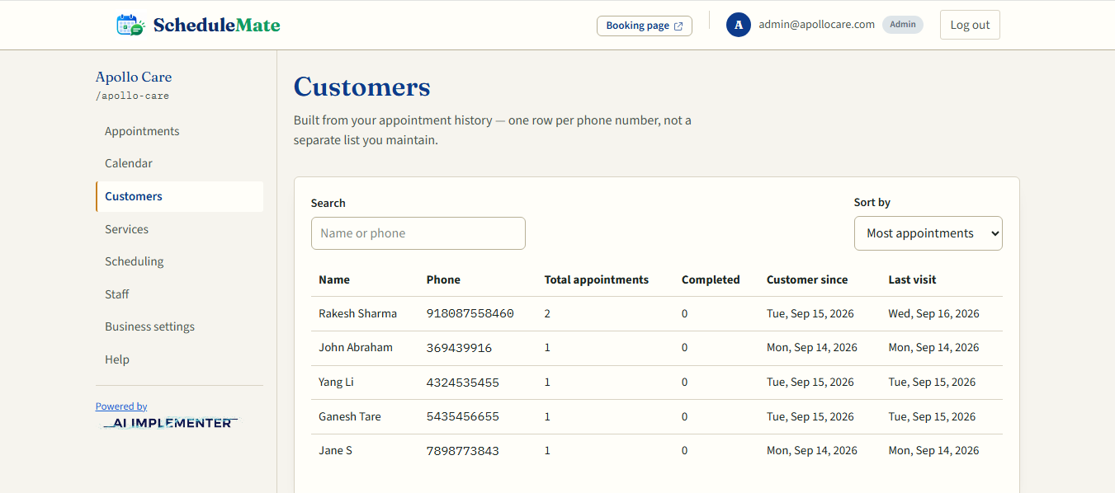Select customer Rakesh Sharma
1115x493 pixels.
pos(357,313)
